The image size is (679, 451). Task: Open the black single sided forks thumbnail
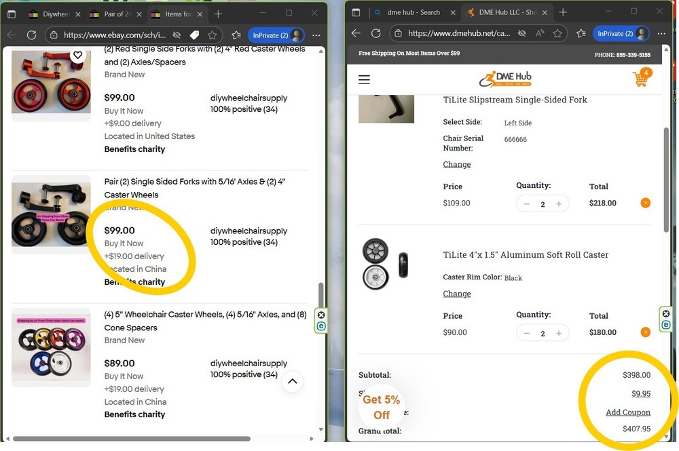pos(51,214)
